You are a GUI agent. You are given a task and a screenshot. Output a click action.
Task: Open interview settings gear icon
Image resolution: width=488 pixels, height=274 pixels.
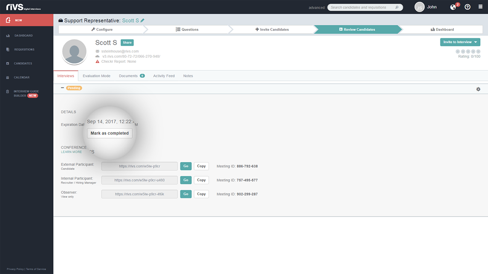click(x=478, y=89)
